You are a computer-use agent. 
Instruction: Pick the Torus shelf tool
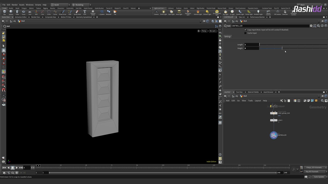pyautogui.click(x=24, y=12)
